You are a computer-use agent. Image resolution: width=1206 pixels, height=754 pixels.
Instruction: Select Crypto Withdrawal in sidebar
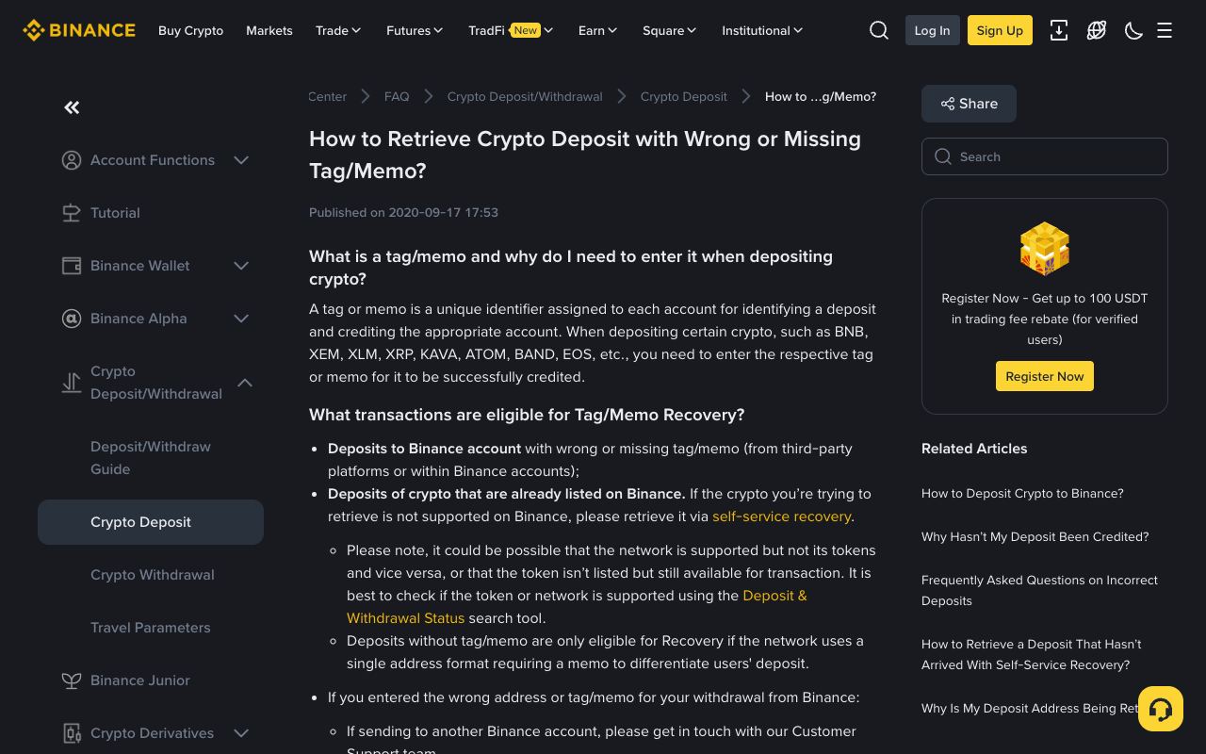coord(151,575)
